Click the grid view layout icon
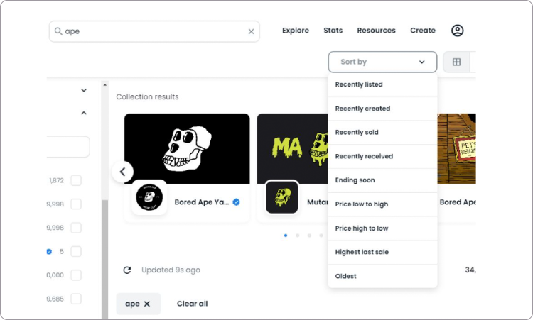Screen dimensions: 533x320 pyautogui.click(x=456, y=62)
